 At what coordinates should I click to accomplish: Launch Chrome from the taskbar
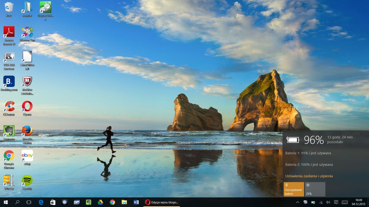coord(112,202)
